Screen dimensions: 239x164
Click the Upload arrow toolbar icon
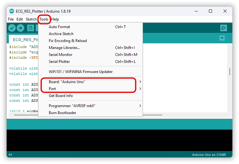click(x=20, y=28)
